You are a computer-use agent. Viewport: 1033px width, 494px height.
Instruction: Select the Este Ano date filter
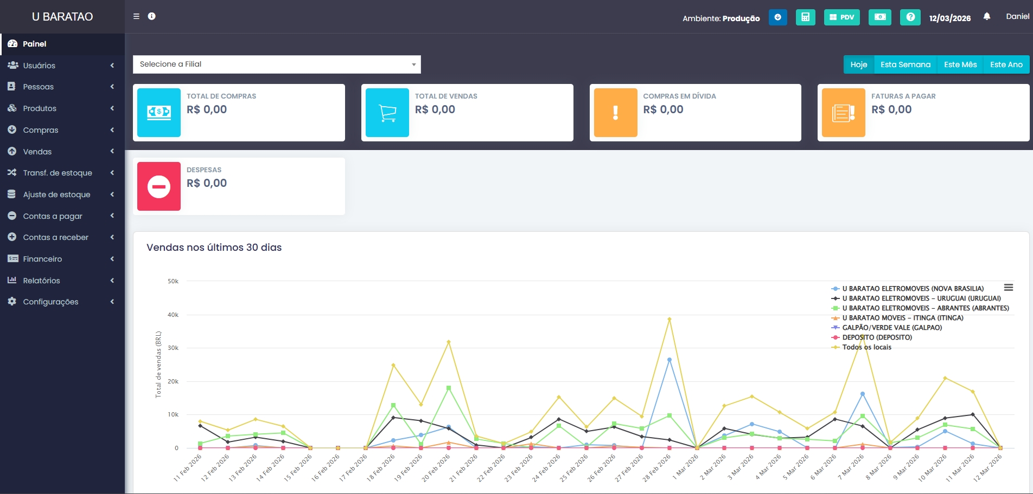tap(1006, 64)
